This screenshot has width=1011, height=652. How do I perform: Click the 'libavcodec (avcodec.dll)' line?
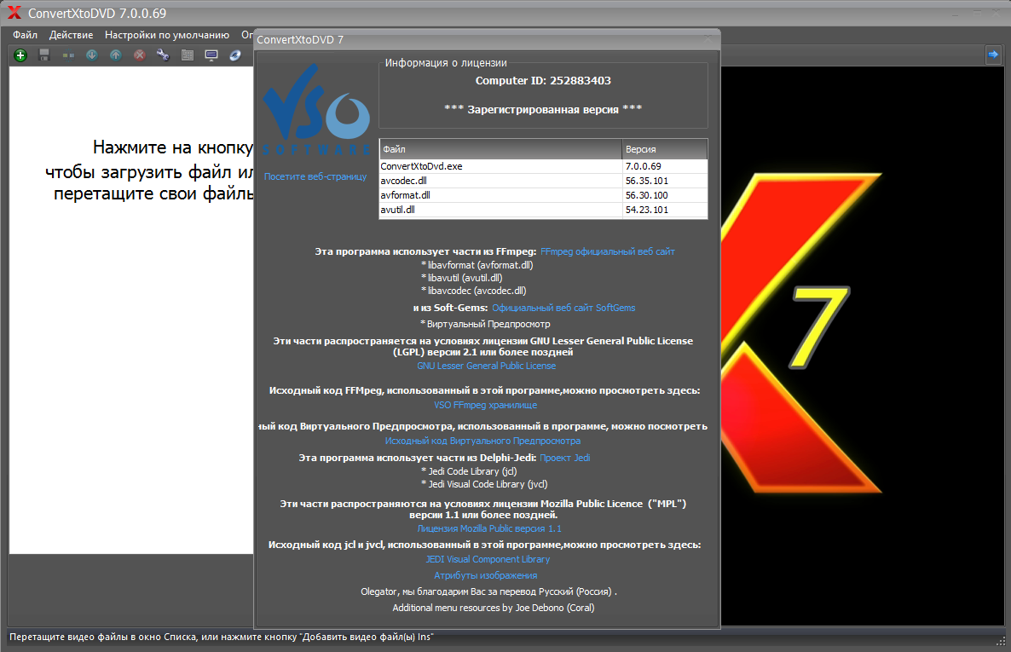tap(473, 291)
